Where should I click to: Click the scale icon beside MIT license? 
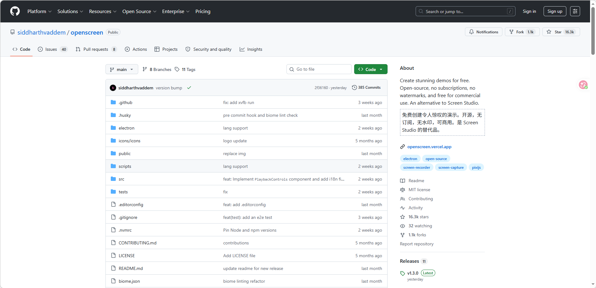click(x=403, y=190)
